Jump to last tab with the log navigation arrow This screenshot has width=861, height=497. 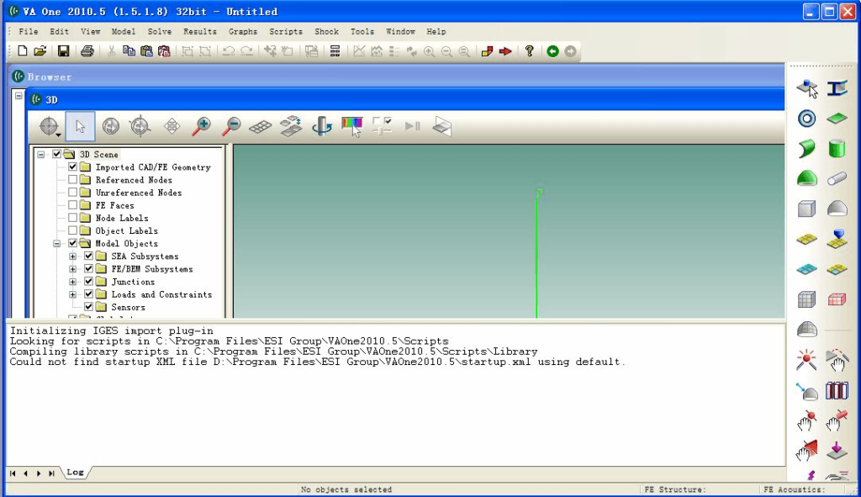(x=51, y=473)
